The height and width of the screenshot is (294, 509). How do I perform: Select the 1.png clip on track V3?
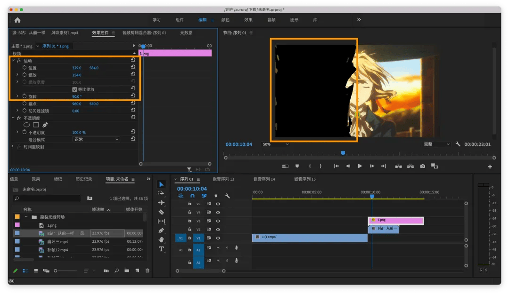tap(396, 221)
